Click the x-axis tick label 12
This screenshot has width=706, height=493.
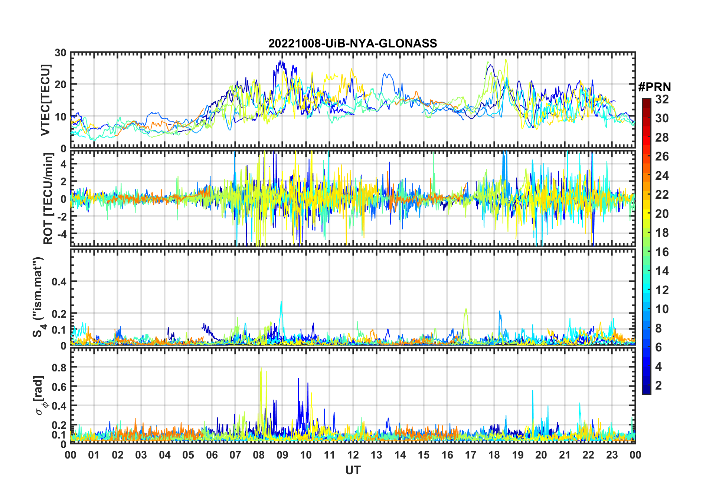coord(353,455)
